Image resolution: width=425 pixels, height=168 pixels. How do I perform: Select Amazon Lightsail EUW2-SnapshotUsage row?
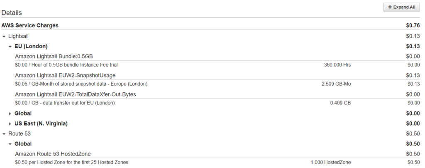pyautogui.click(x=65, y=75)
